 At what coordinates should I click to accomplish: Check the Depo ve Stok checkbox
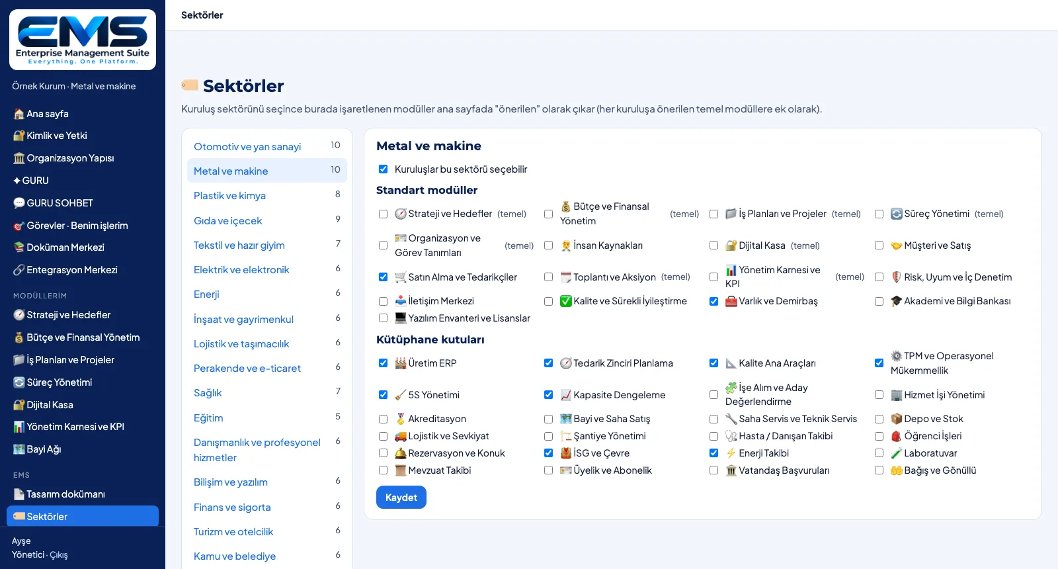pyautogui.click(x=879, y=419)
